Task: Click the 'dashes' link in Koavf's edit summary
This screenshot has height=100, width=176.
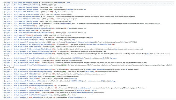Action: coord(60,3)
